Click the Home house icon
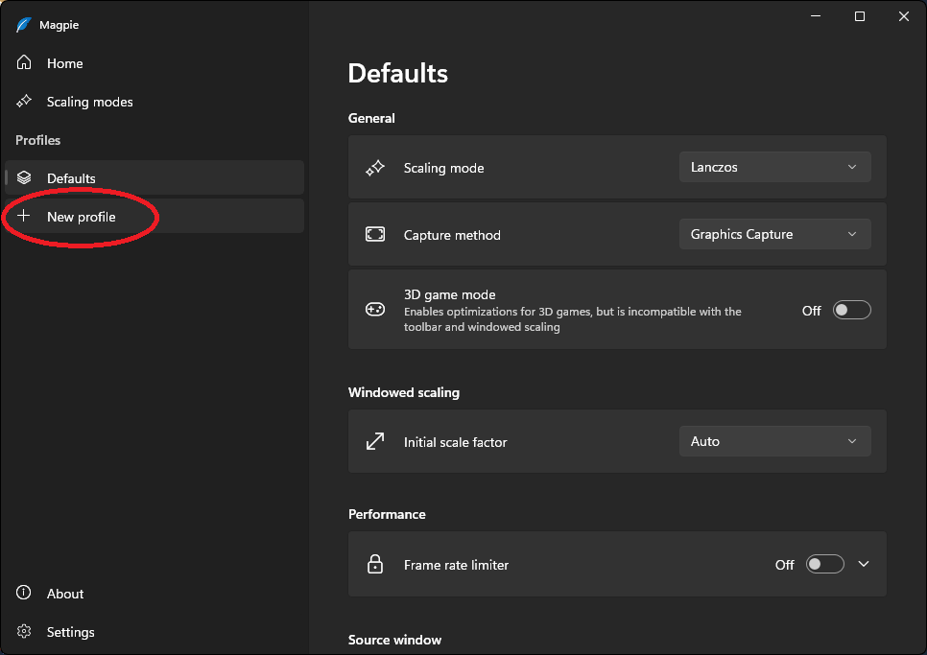The image size is (927, 655). (25, 63)
